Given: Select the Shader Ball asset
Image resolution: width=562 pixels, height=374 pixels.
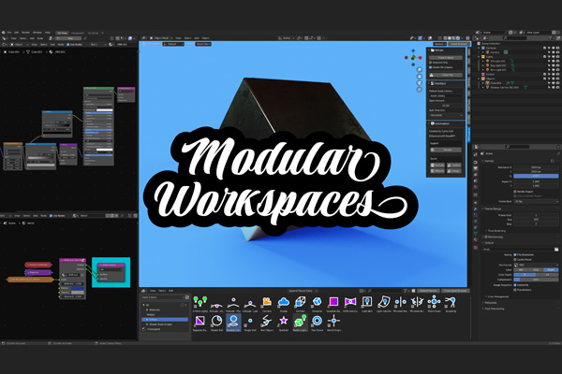Looking at the screenshot, I should click(x=217, y=323).
